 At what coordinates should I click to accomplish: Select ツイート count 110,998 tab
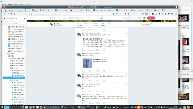pyautogui.click(x=79, y=25)
